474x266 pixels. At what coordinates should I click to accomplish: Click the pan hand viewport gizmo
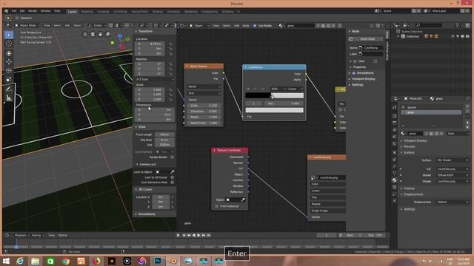(x=100, y=35)
